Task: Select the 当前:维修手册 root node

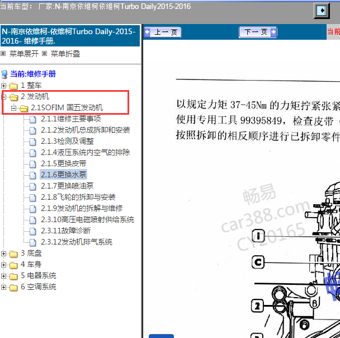Action: coord(33,74)
